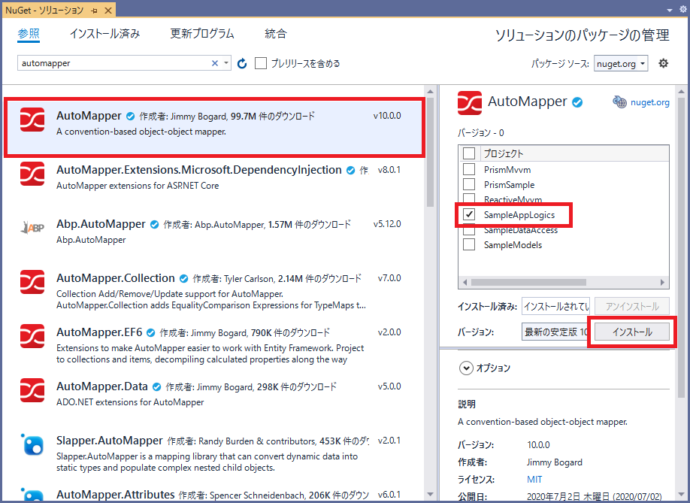
Task: Check the ReactiveMvvm project checkbox
Action: click(x=469, y=198)
